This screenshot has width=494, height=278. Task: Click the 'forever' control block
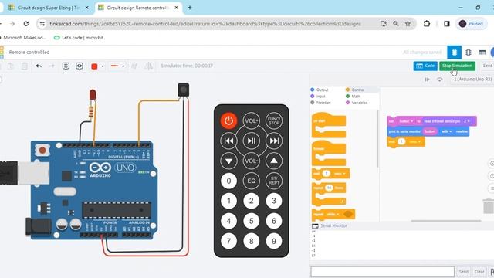pos(329,153)
